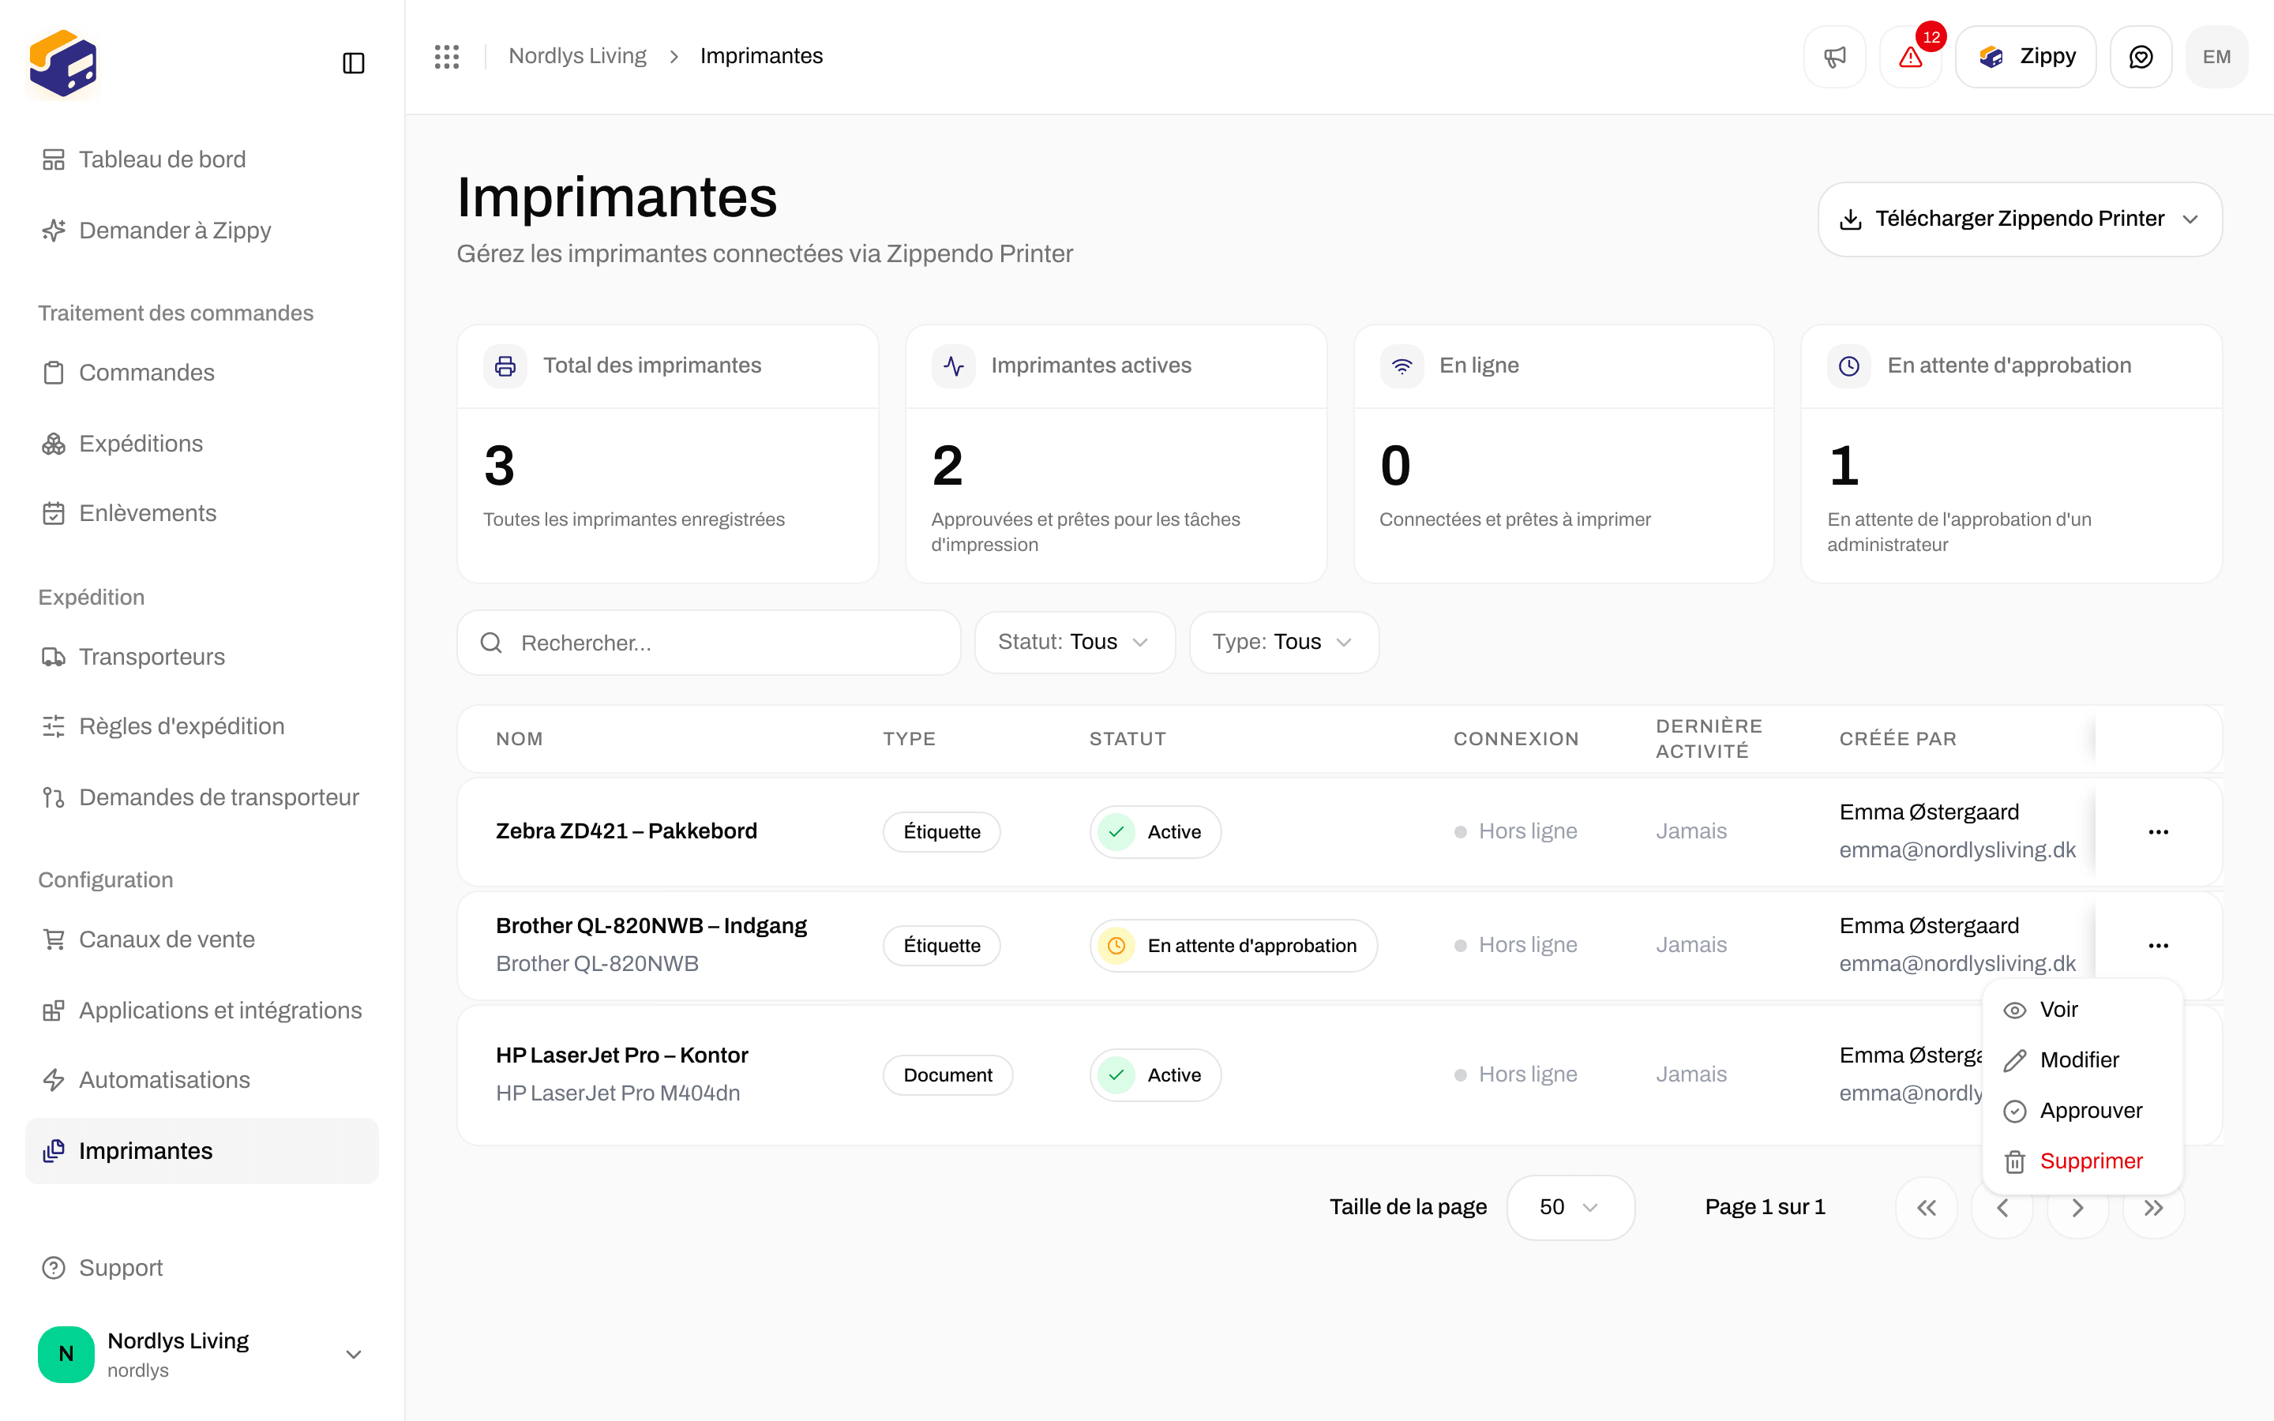This screenshot has width=2274, height=1421.
Task: Open Support page
Action: pyautogui.click(x=201, y=1268)
